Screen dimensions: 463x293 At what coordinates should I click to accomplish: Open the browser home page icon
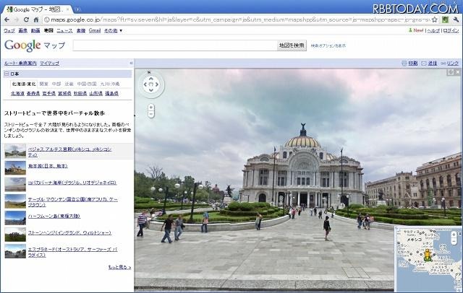click(36, 19)
